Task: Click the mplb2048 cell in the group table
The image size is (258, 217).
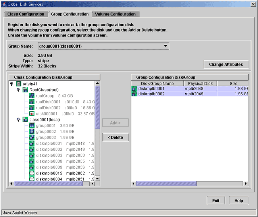Action: click(200, 88)
